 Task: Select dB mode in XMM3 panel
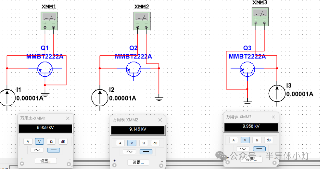click(268, 140)
